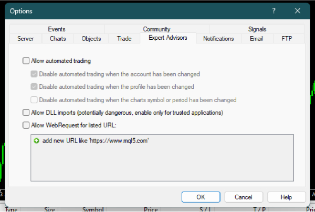The image size is (315, 212).
Task: Click the Help button
Action: tap(286, 197)
